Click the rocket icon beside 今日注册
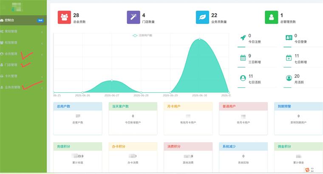 pos(243,38)
